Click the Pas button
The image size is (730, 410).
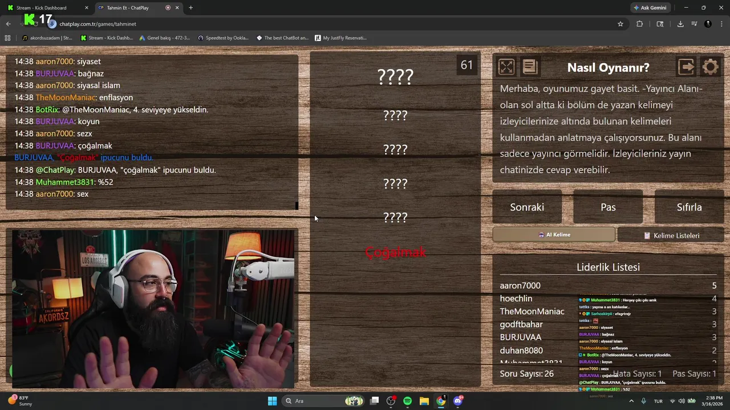[x=608, y=207]
